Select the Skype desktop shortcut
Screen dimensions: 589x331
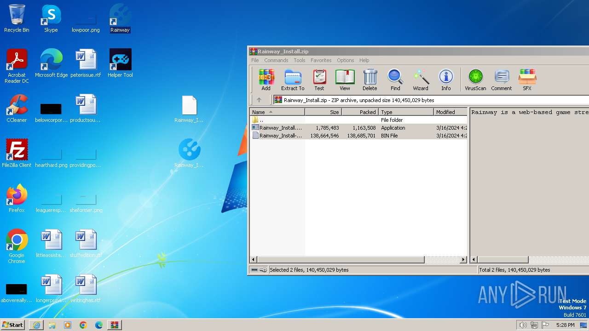pyautogui.click(x=51, y=18)
